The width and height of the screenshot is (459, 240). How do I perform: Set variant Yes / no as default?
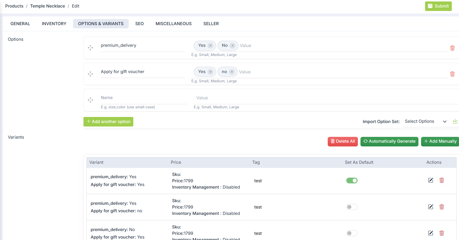click(x=352, y=207)
